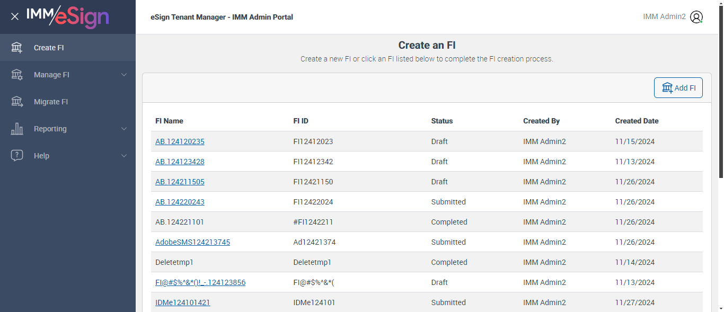Open Migrate FI menu item
The image size is (724, 312).
click(68, 102)
